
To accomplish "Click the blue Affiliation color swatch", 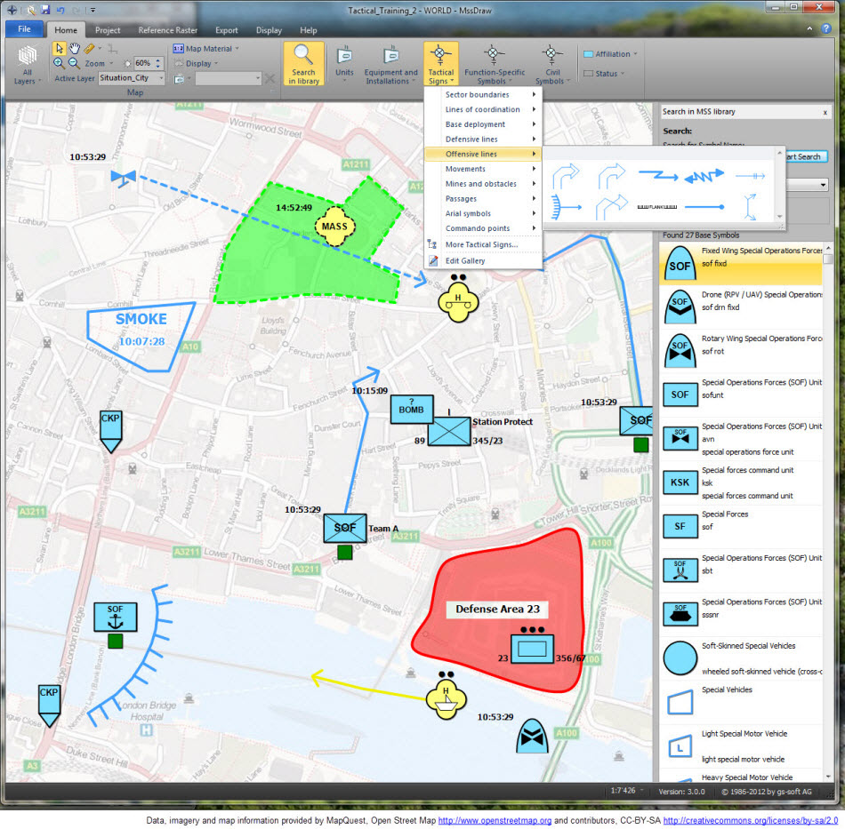I will tap(589, 53).
